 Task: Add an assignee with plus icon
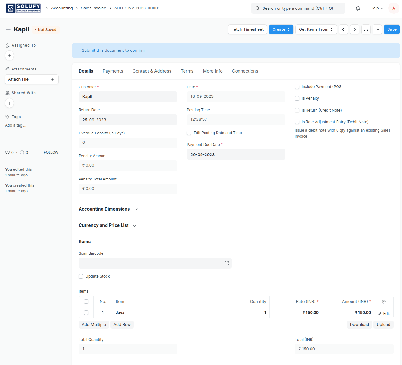coord(9,55)
